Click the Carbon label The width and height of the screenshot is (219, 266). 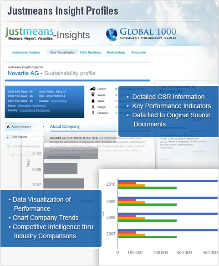coord(102,89)
